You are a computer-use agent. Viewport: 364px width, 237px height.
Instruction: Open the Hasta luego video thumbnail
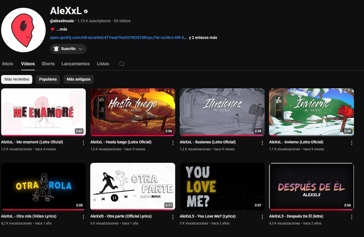pyautogui.click(x=133, y=112)
